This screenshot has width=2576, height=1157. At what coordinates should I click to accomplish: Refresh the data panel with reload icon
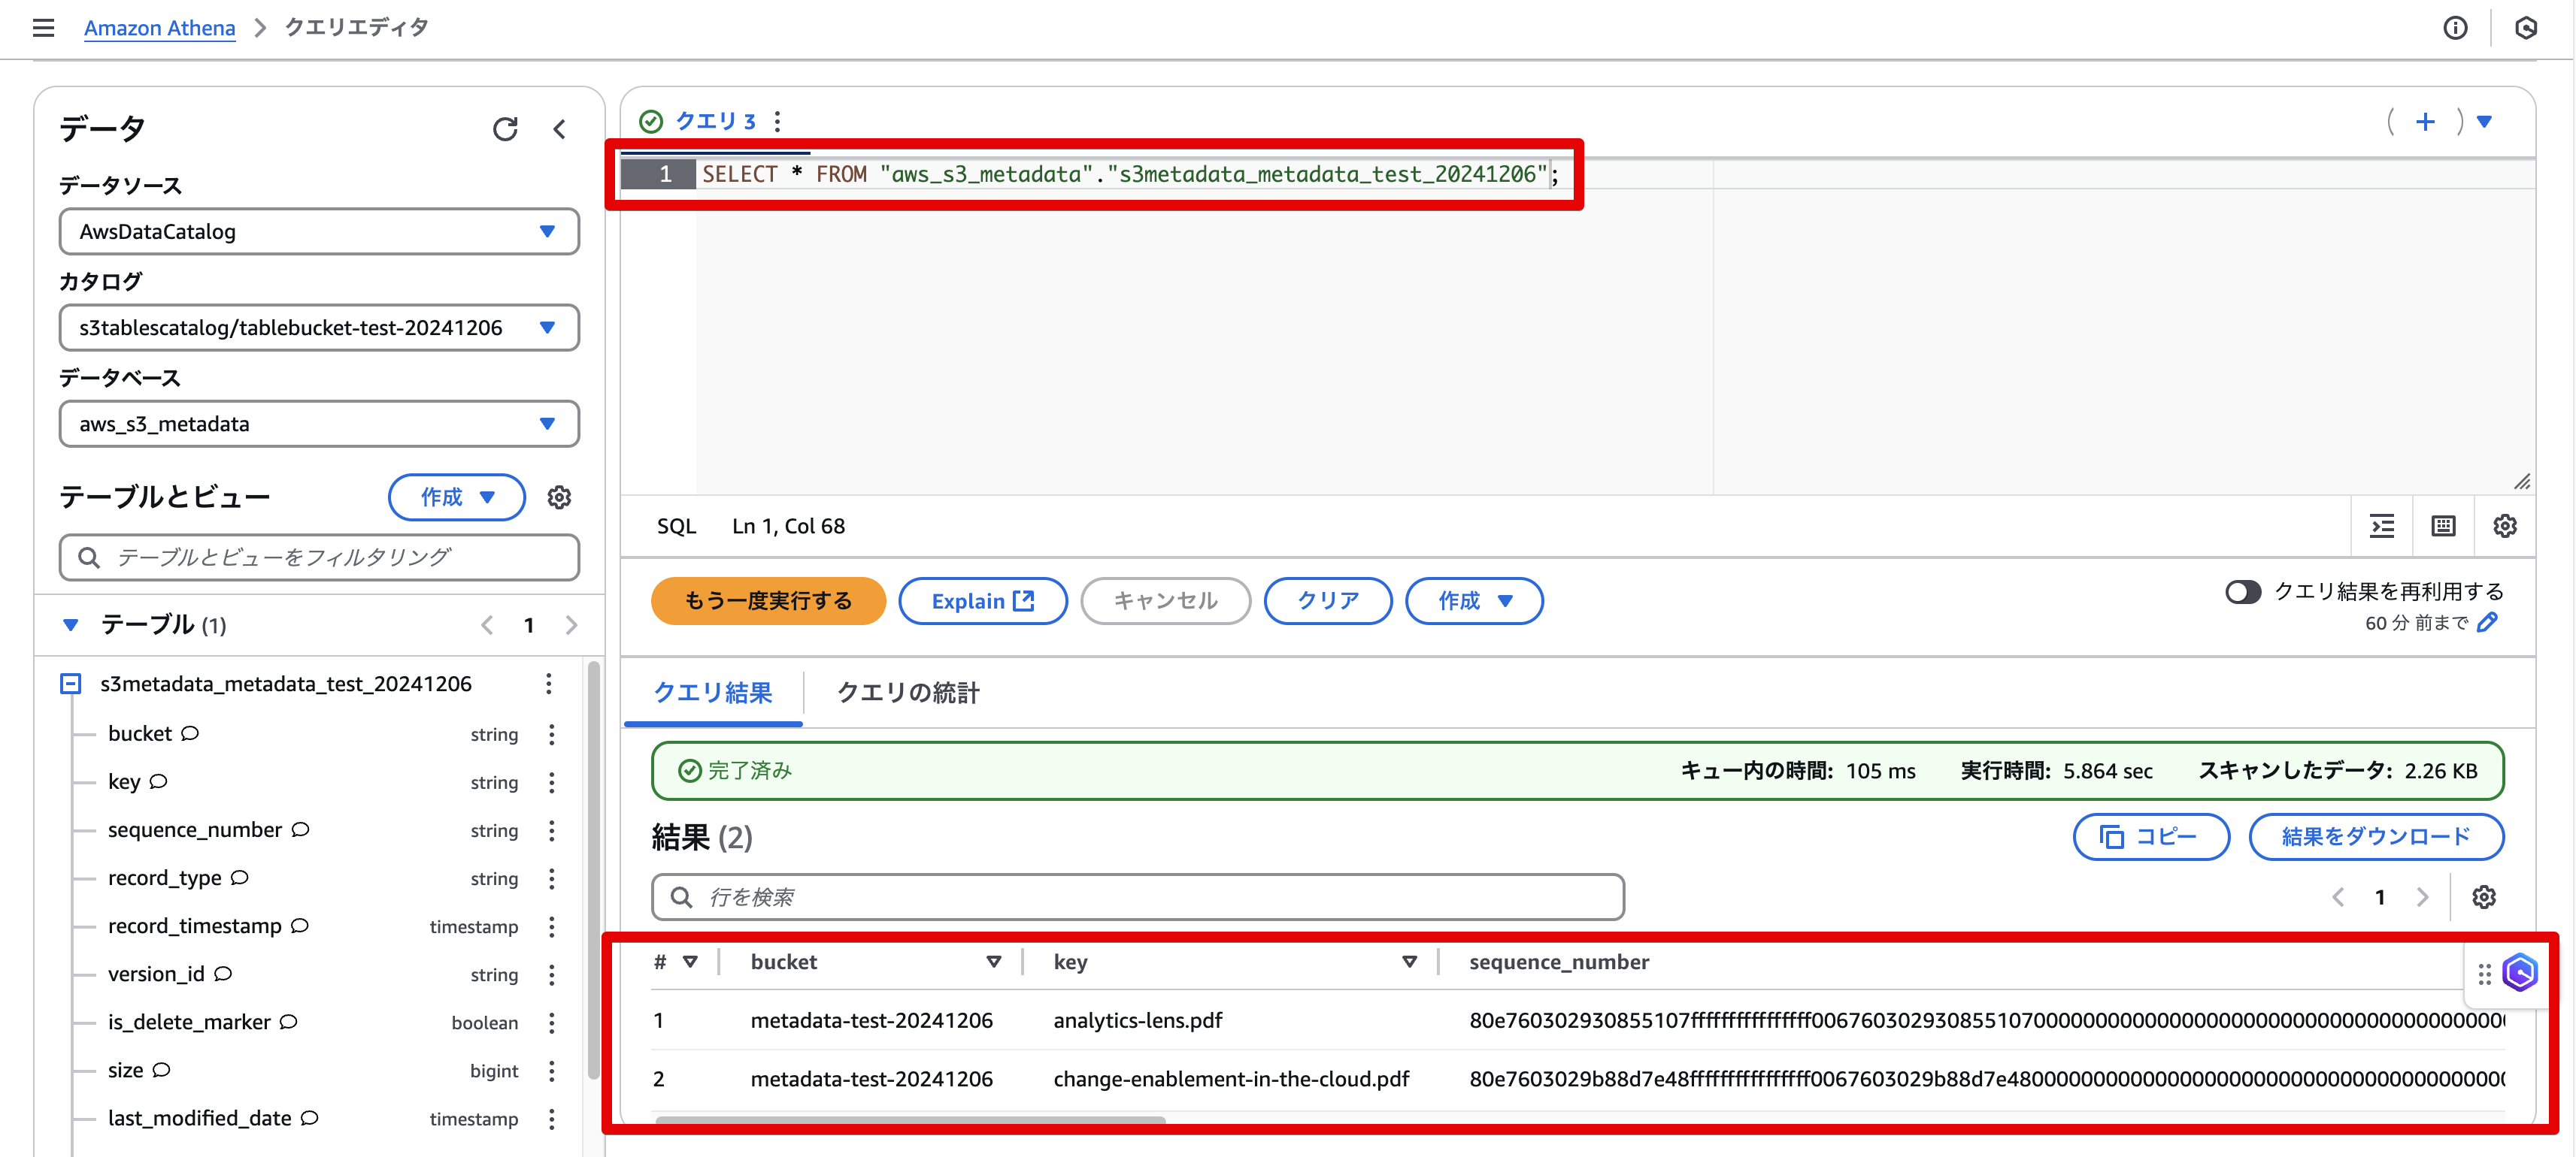pos(505,129)
